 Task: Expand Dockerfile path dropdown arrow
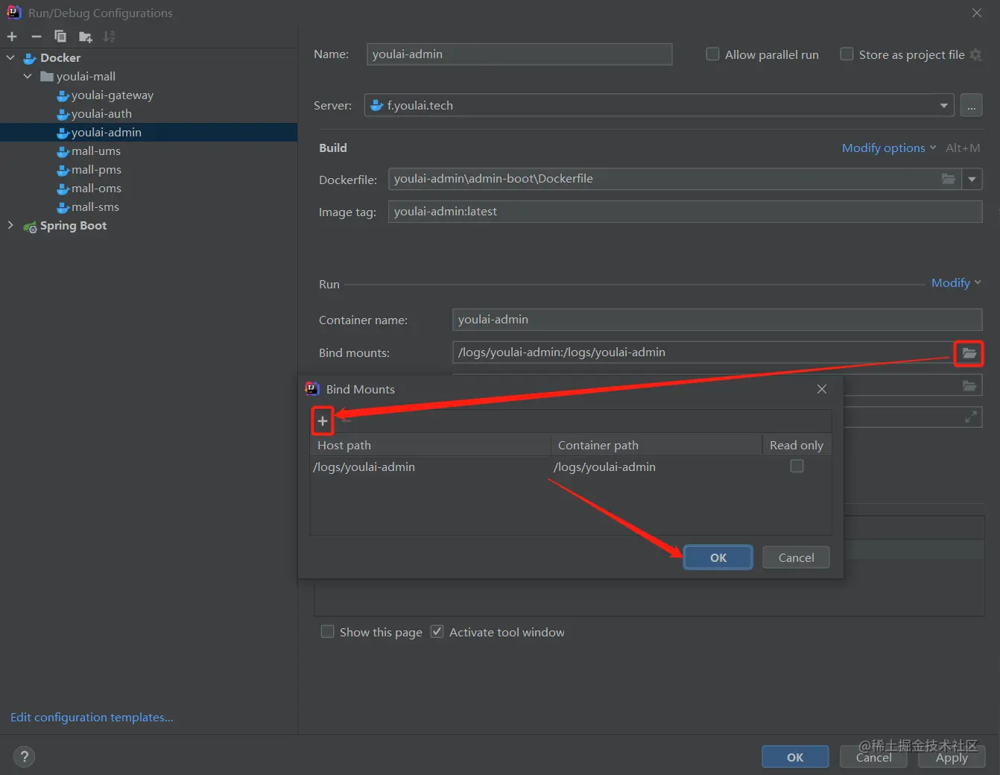[972, 179]
